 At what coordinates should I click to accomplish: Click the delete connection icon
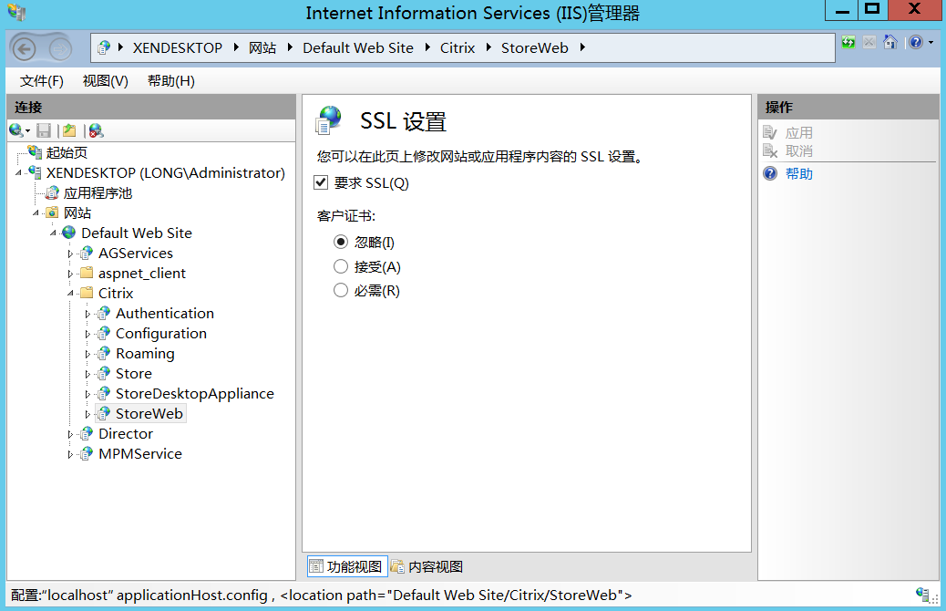(96, 130)
